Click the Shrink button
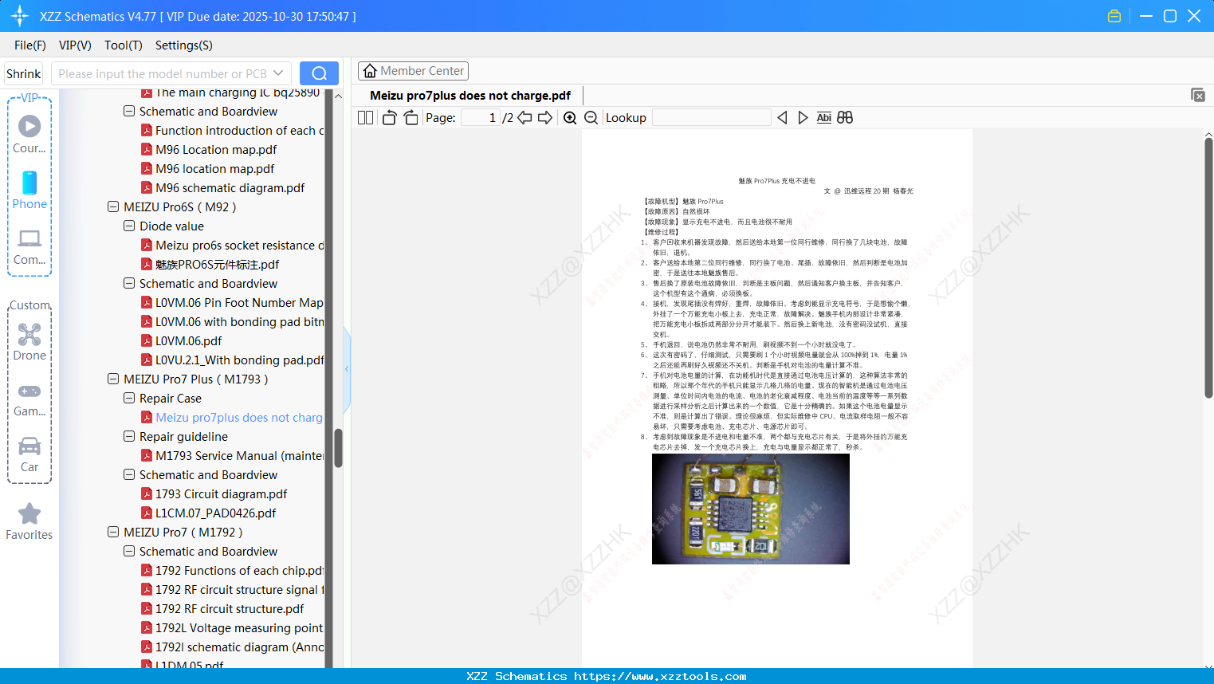Image resolution: width=1214 pixels, height=684 pixels. [23, 73]
